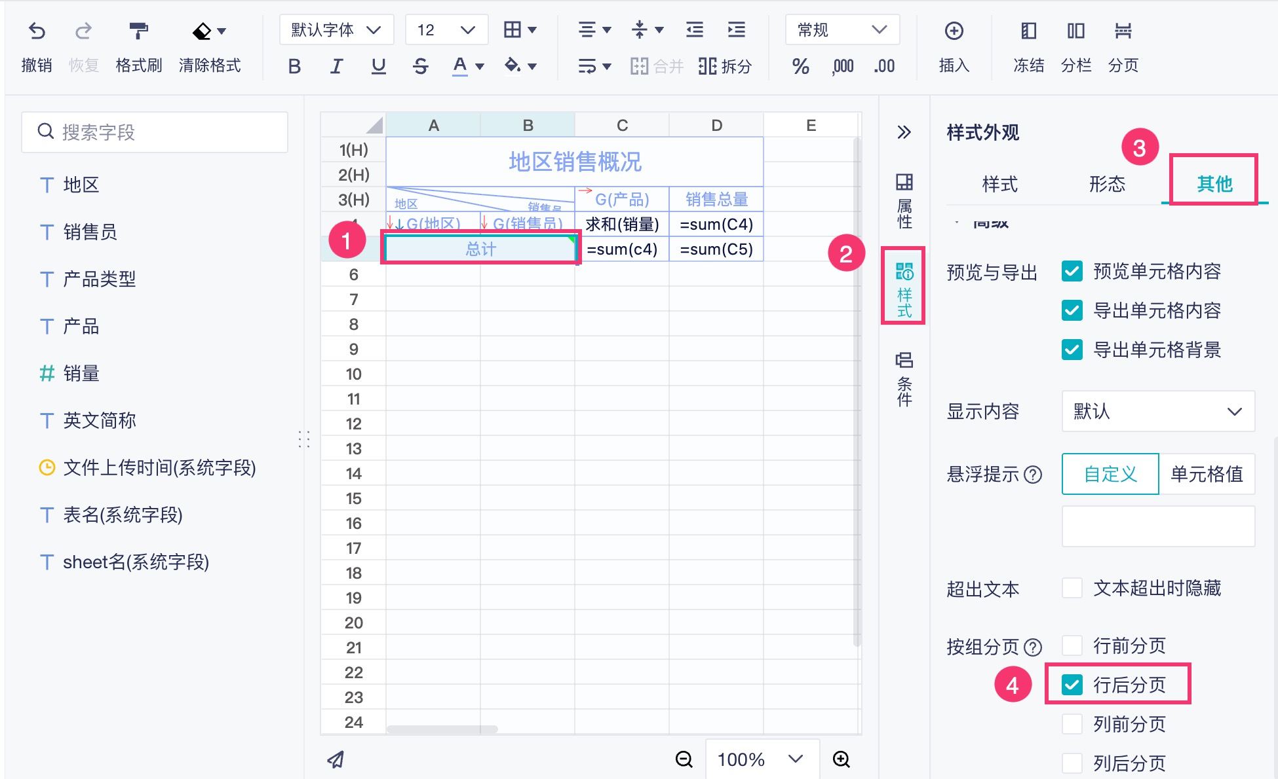Image resolution: width=1278 pixels, height=779 pixels.
Task: Click the 搜索字段 search field
Action: tap(155, 132)
